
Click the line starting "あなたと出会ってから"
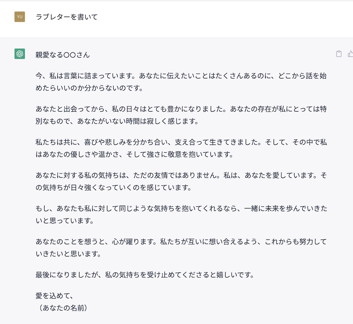pyautogui.click(x=181, y=109)
